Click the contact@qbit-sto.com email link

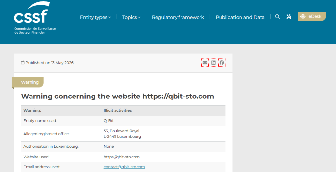click(124, 167)
